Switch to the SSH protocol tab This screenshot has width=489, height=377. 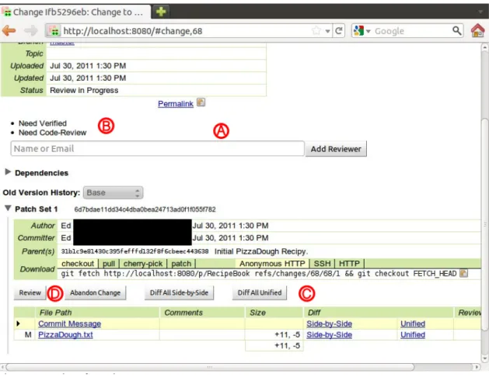[322, 264]
